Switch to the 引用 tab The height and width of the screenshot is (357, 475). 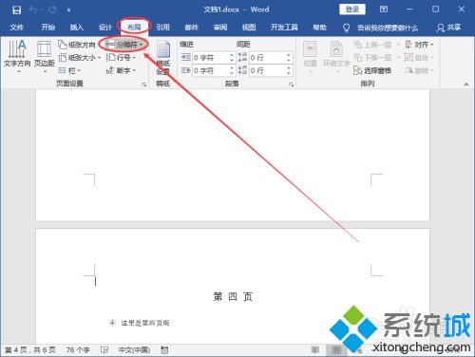162,28
